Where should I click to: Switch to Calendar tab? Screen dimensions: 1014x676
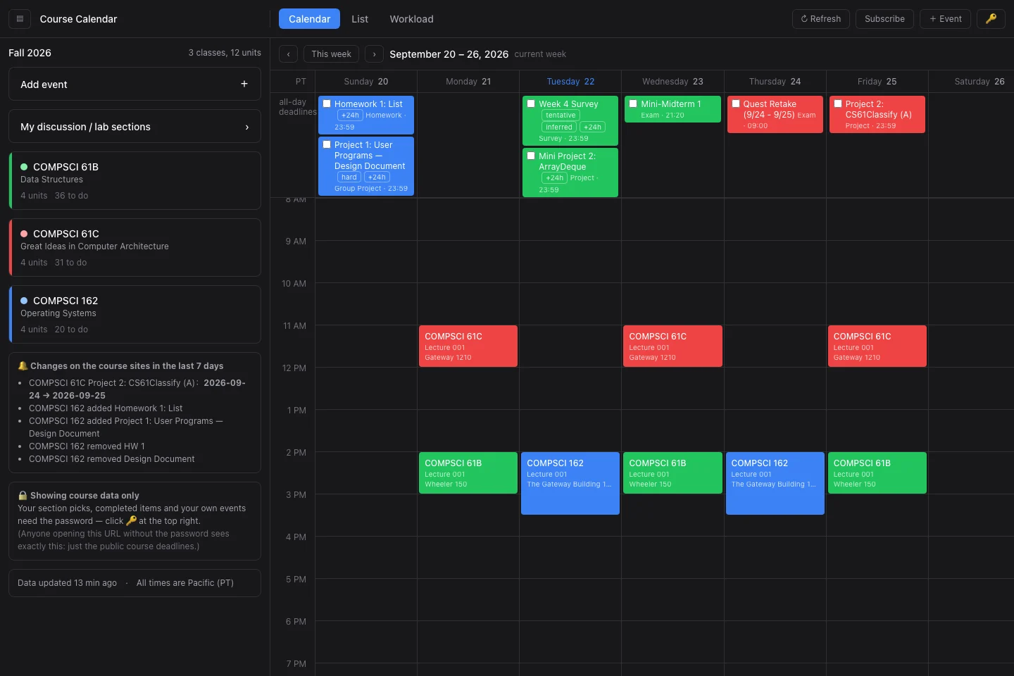[309, 19]
